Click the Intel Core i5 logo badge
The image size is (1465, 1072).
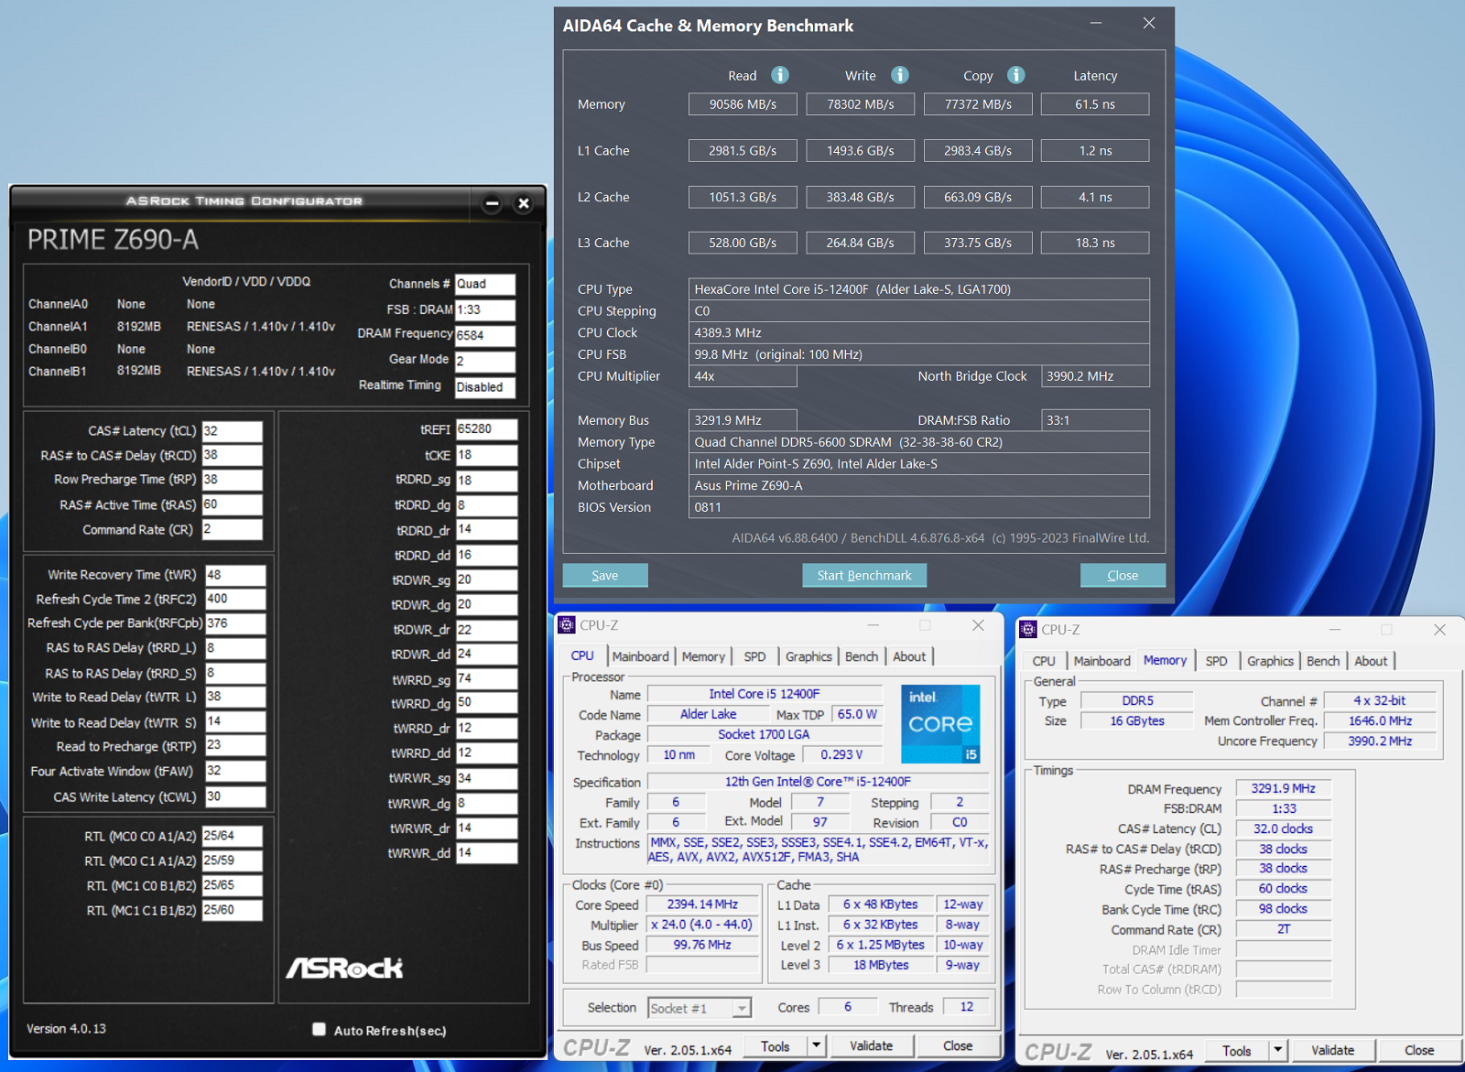[940, 724]
